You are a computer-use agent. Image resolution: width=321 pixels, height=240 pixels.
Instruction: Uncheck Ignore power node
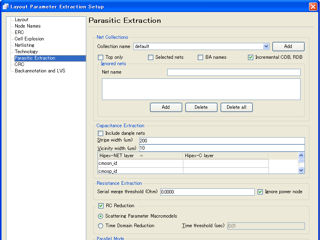click(260, 192)
